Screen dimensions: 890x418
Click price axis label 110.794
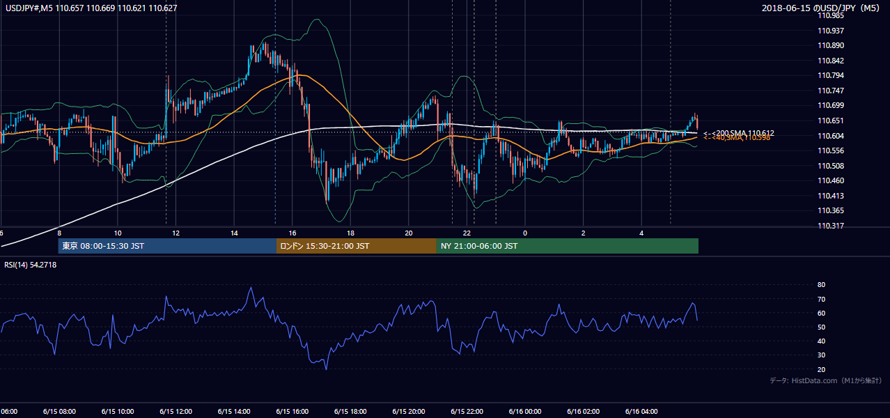(x=830, y=75)
